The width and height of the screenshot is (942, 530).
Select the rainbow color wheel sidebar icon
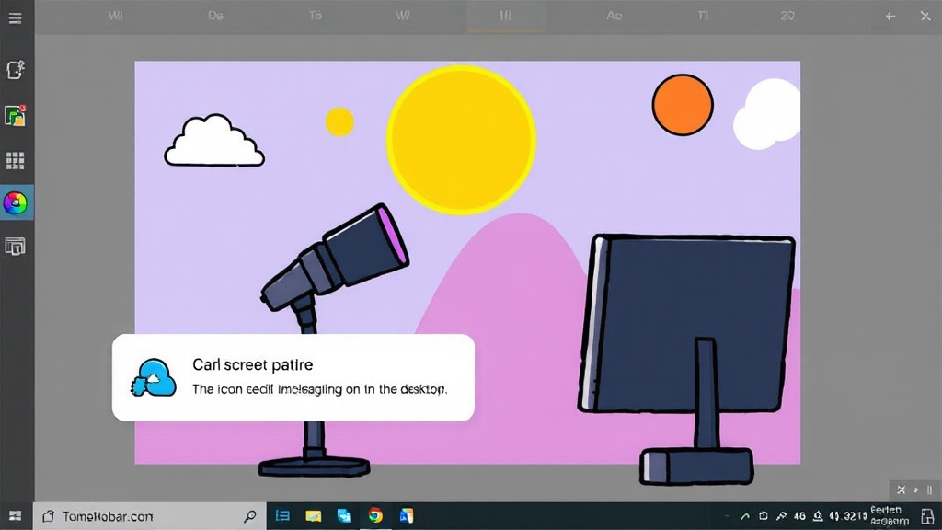[16, 203]
